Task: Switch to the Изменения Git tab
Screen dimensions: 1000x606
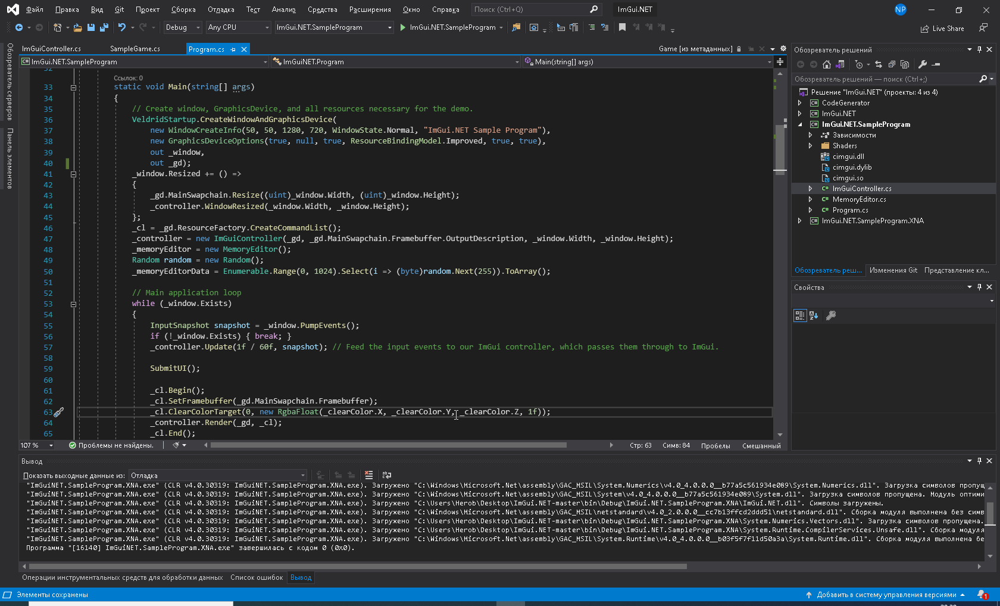Action: [x=893, y=270]
